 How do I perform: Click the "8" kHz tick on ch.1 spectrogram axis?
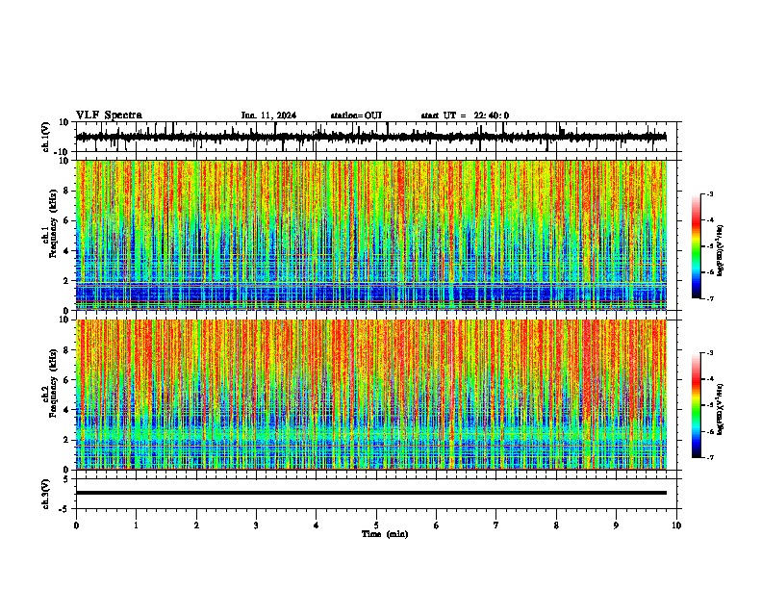coord(66,191)
